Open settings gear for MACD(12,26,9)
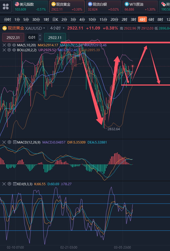The height and width of the screenshot is (251, 170). 9,142
